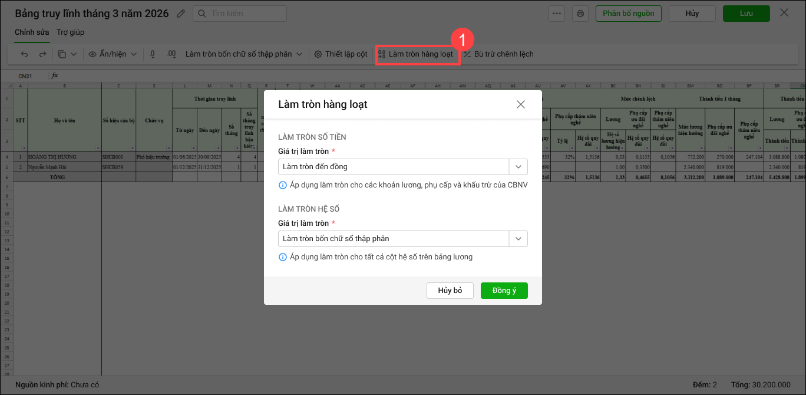The height and width of the screenshot is (395, 806).
Task: Click the Tìm kiếm search field
Action: (x=240, y=14)
